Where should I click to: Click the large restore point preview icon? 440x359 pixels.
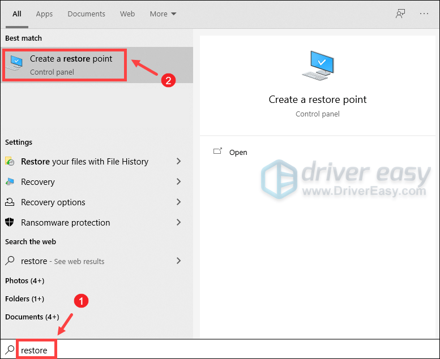click(318, 66)
